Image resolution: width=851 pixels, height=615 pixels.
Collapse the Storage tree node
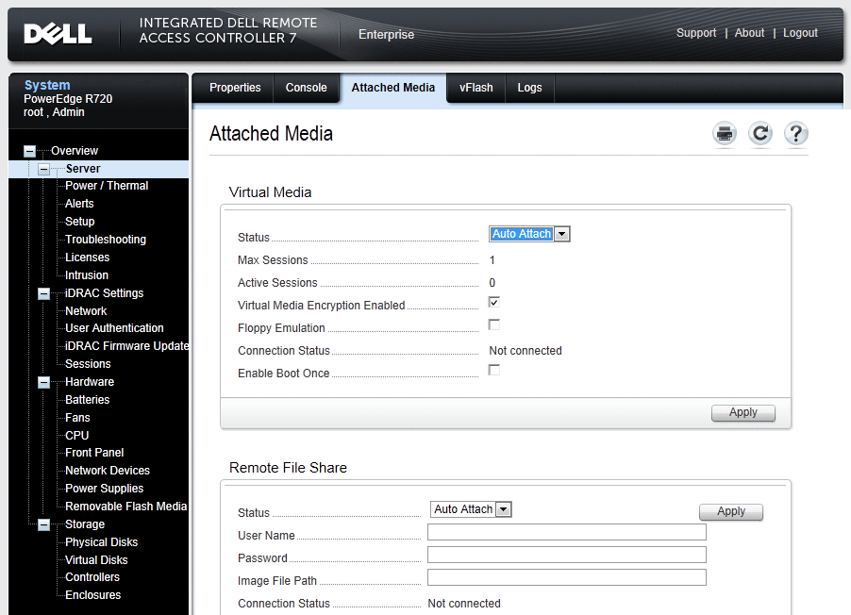click(44, 524)
